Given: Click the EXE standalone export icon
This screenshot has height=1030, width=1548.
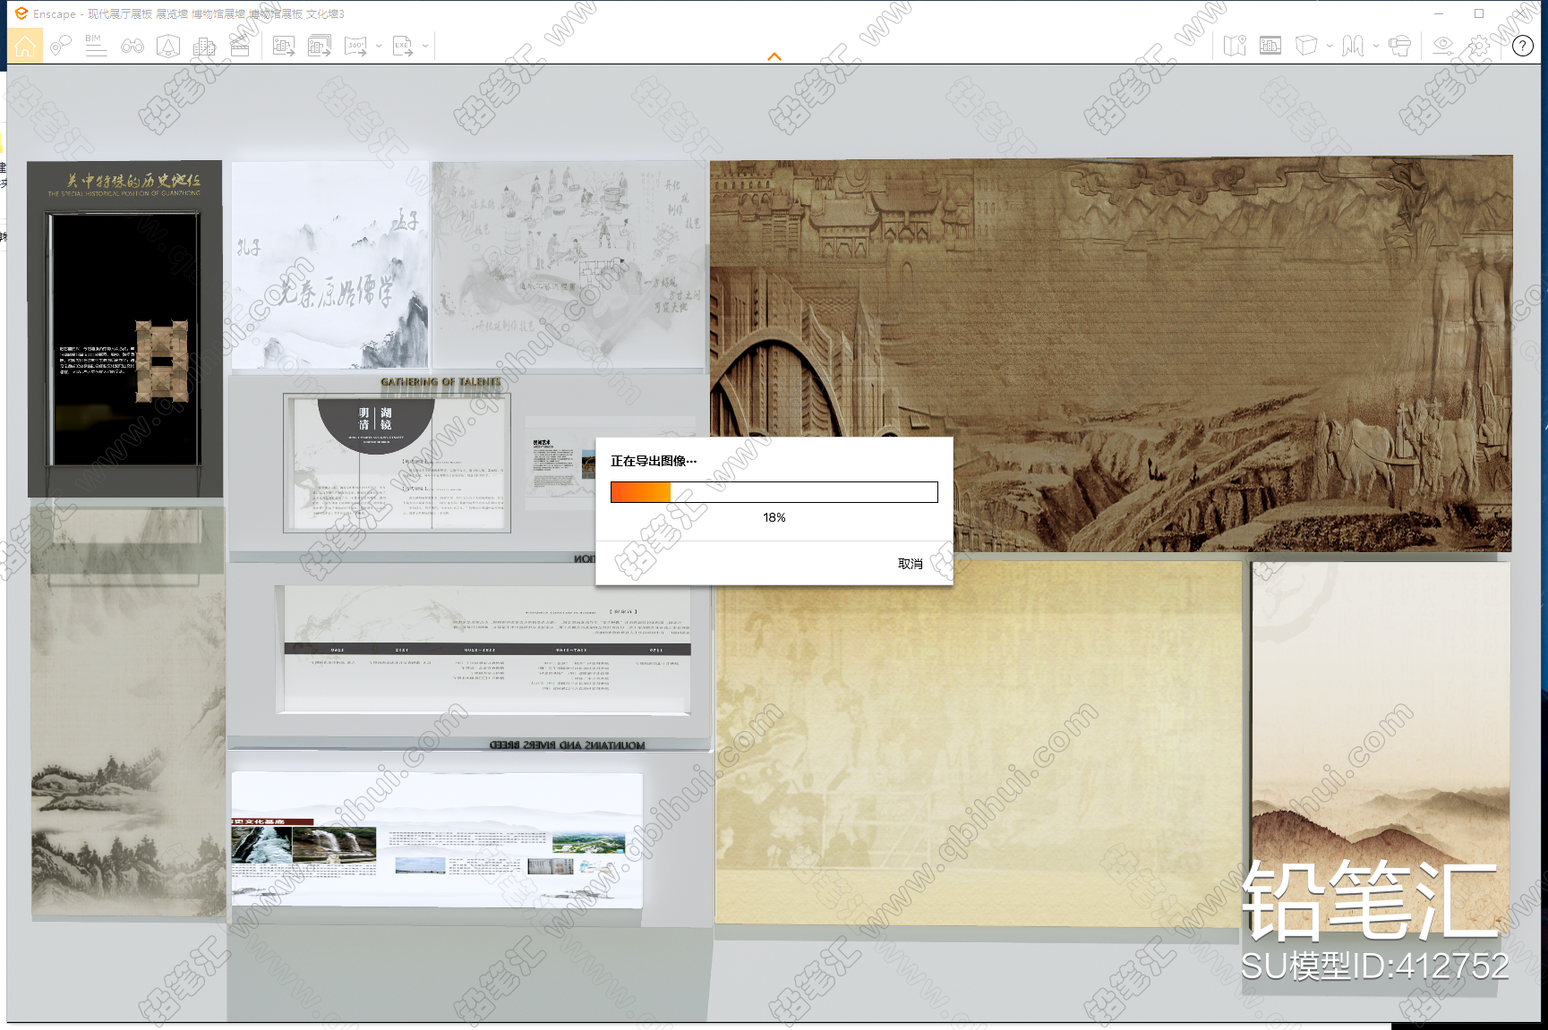Looking at the screenshot, I should click(403, 46).
